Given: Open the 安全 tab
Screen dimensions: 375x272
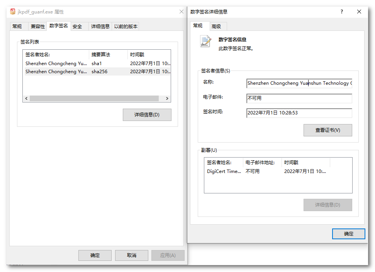Looking at the screenshot, I should (77, 27).
